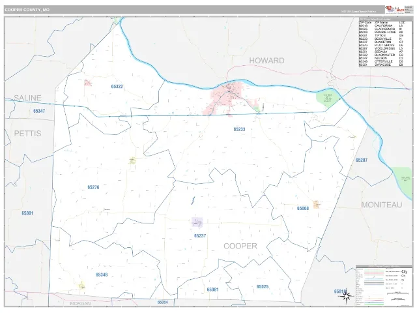This screenshot has width=417, height=313.
Task: Click ZIP code label 65322
Action: coord(117,87)
